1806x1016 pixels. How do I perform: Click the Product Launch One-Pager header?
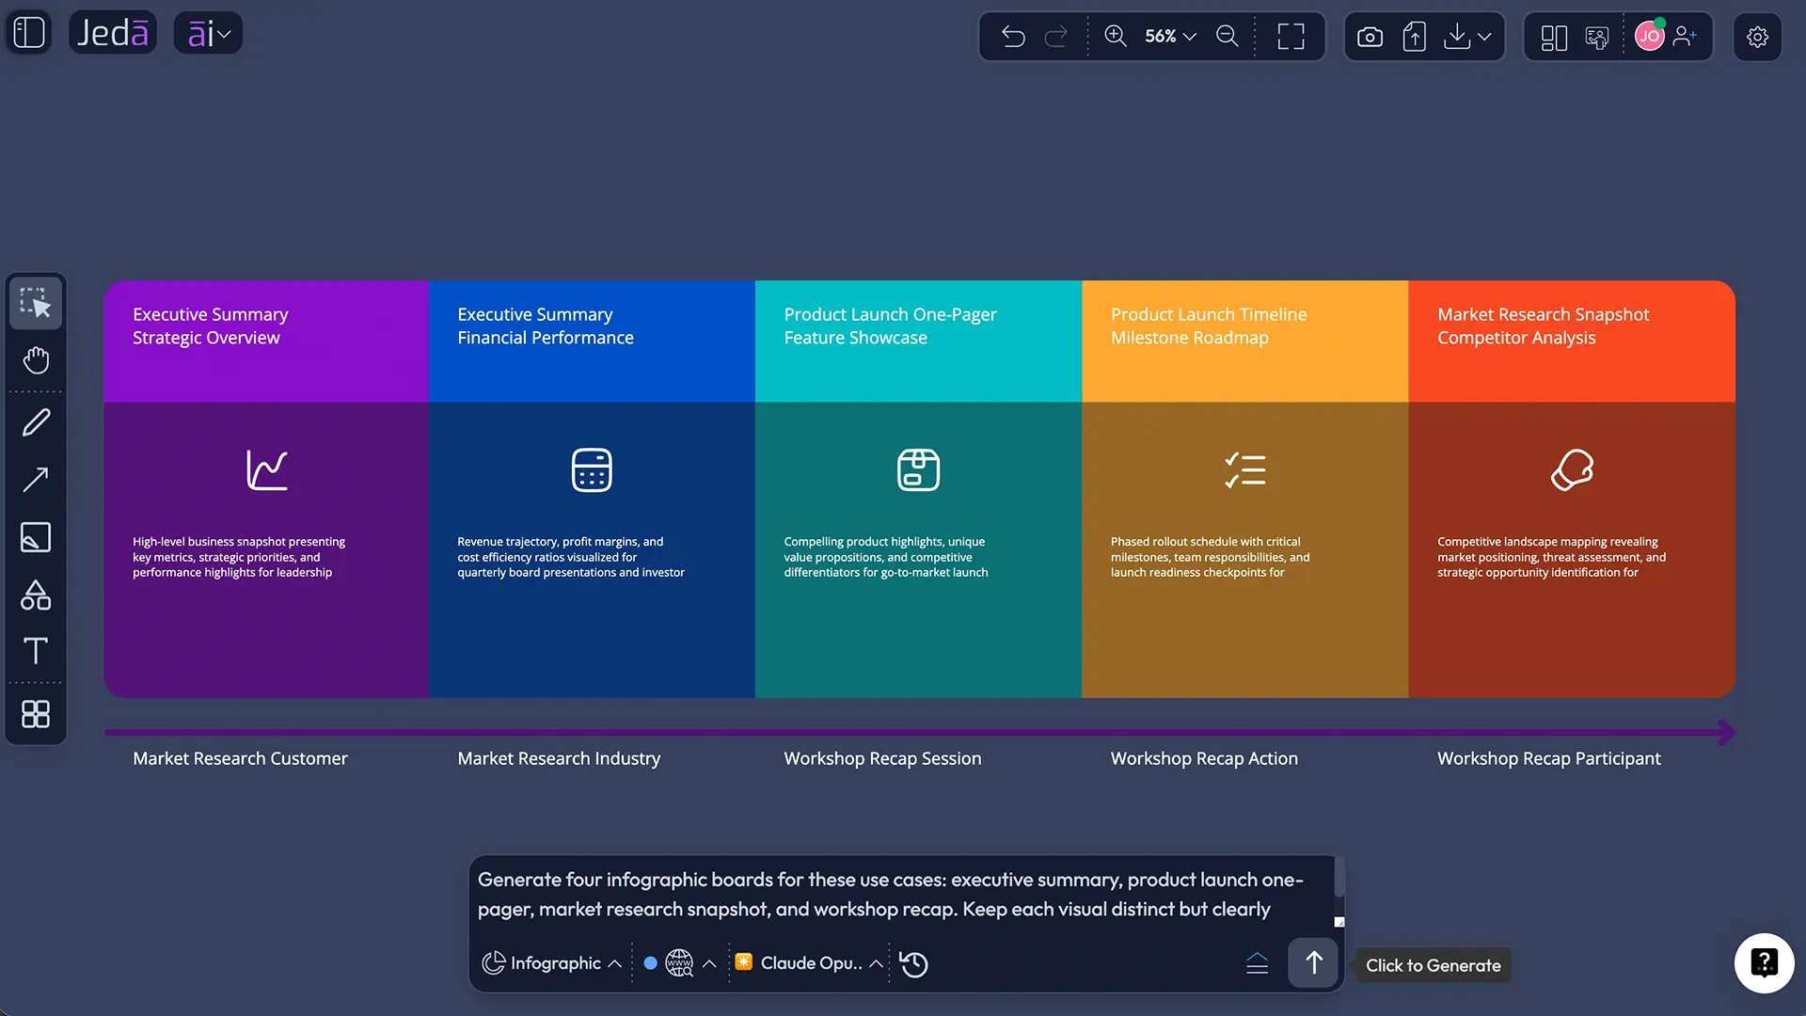click(x=918, y=341)
